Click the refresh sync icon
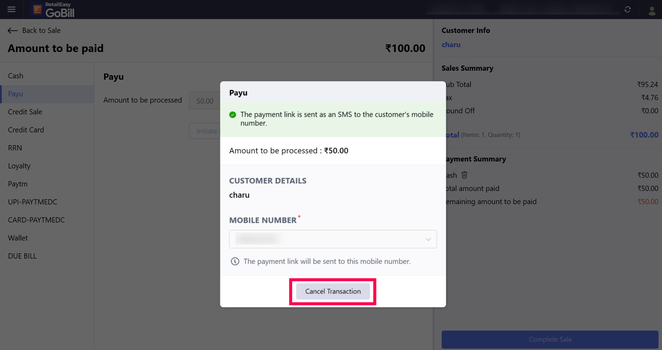Viewport: 662px width, 350px height. point(627,9)
